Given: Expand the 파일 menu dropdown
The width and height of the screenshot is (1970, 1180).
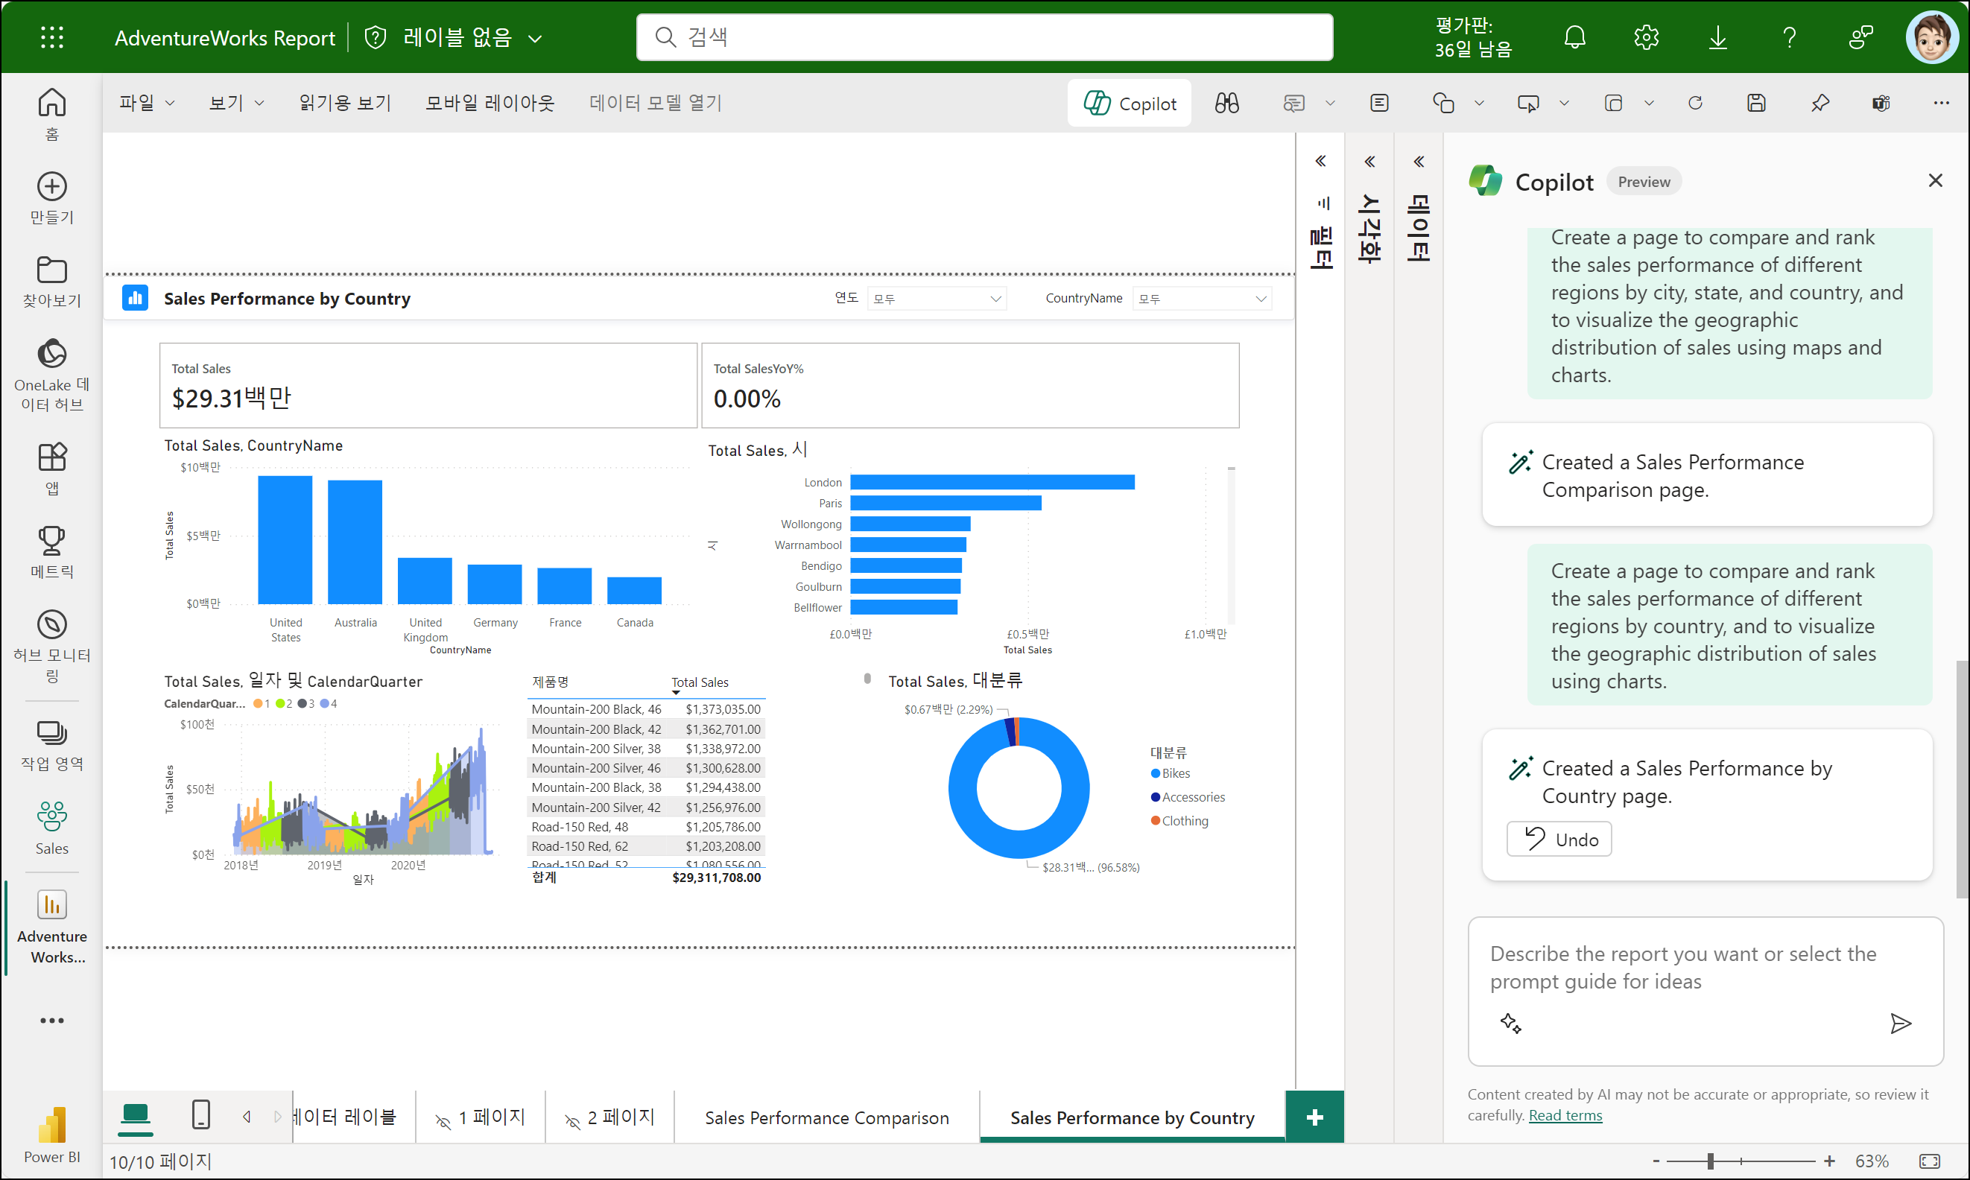Looking at the screenshot, I should 146,104.
